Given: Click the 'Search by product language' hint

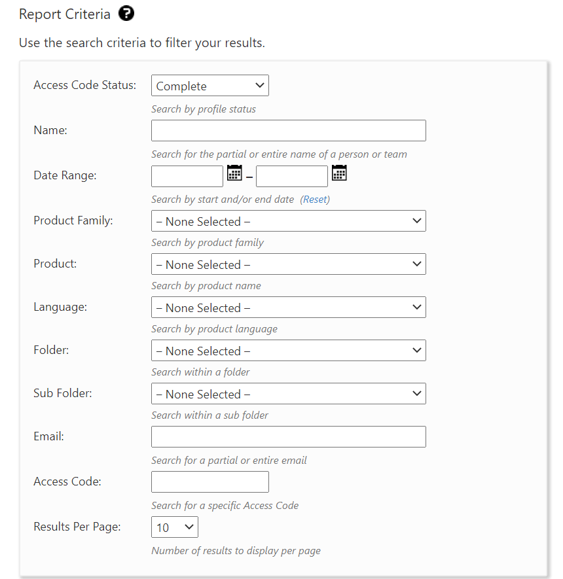Looking at the screenshot, I should tap(214, 329).
